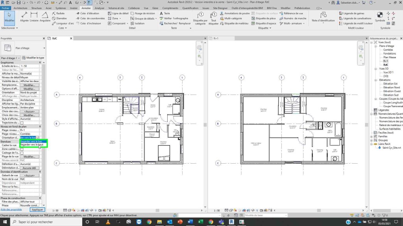Toggle the Trajectoire du soleil checkbox
The width and height of the screenshot is (403, 226).
(x=22, y=123)
